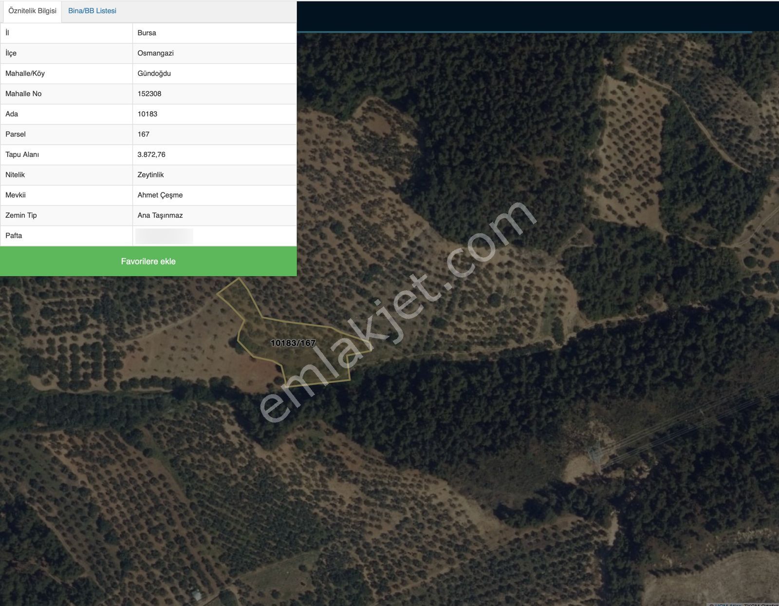Image resolution: width=779 pixels, height=606 pixels.
Task: Click the Favorilere ekle green button
Action: [148, 261]
